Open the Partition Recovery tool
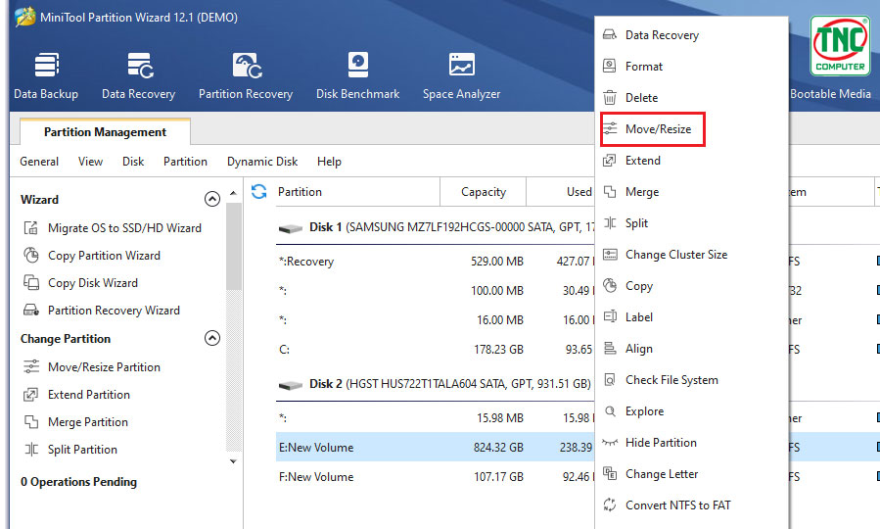This screenshot has height=529, width=880. [x=246, y=76]
